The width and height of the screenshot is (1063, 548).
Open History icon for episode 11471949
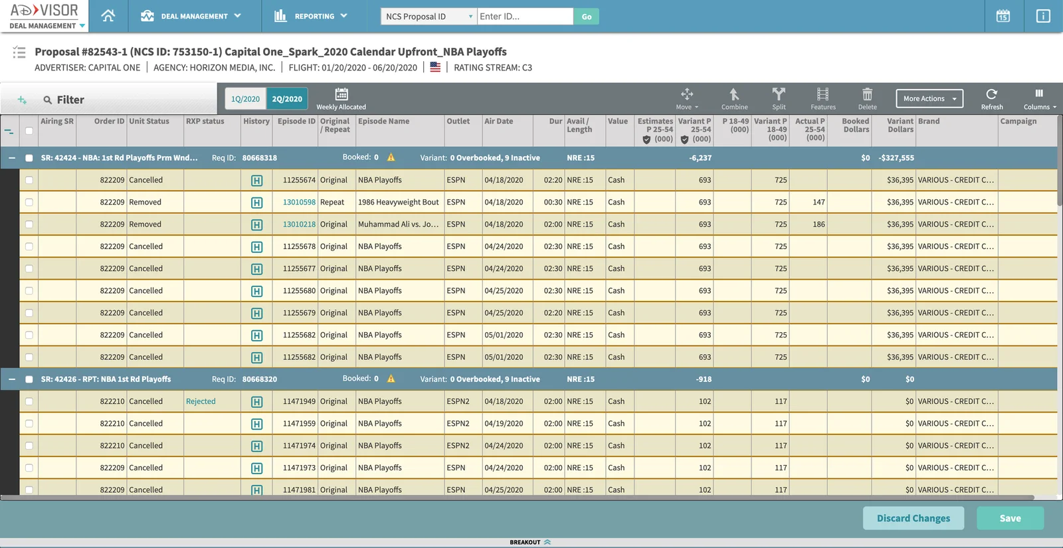(x=256, y=402)
